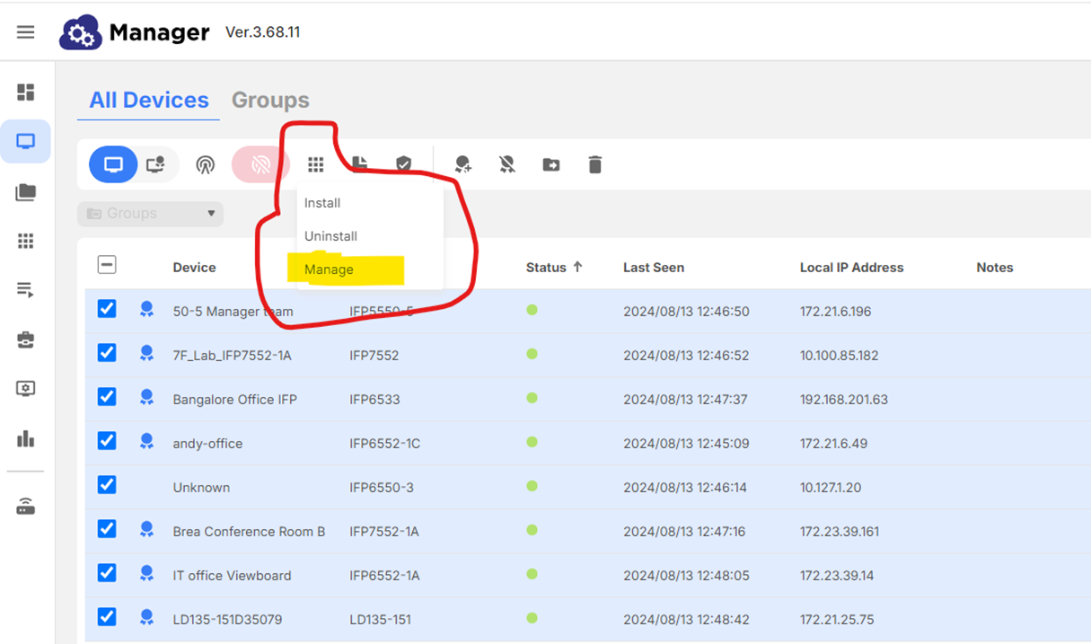Click the Notes column header
The height and width of the screenshot is (644, 1091).
[x=995, y=268]
